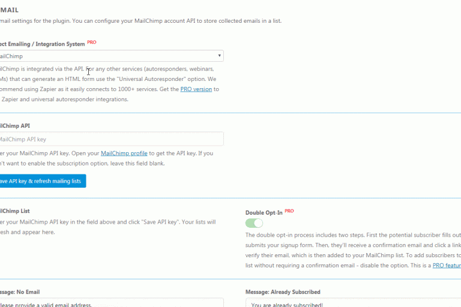461x307 pixels.
Task: Click the Message: Already Subscribed label
Action: (282, 292)
